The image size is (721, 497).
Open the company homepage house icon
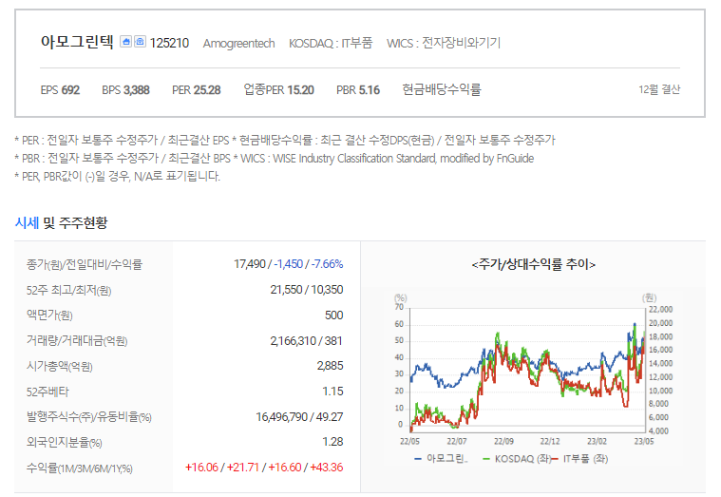click(125, 42)
